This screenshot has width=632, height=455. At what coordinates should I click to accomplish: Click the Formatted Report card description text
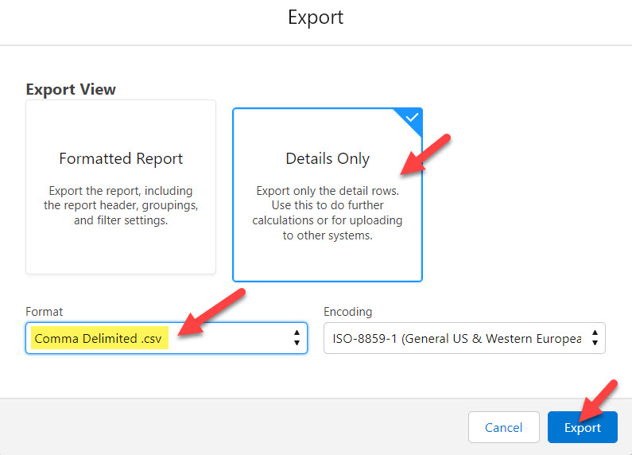point(121,206)
